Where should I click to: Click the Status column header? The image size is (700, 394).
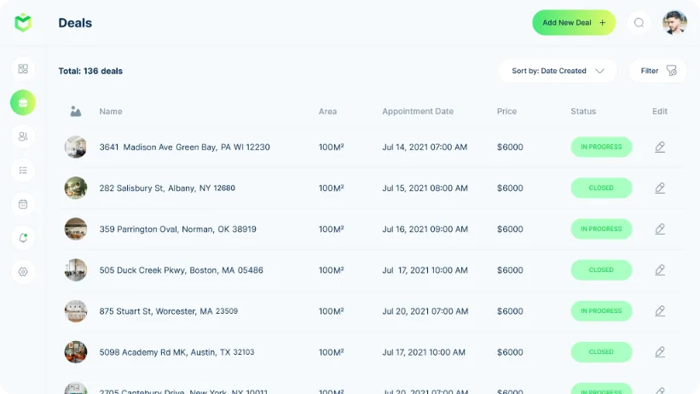point(583,111)
